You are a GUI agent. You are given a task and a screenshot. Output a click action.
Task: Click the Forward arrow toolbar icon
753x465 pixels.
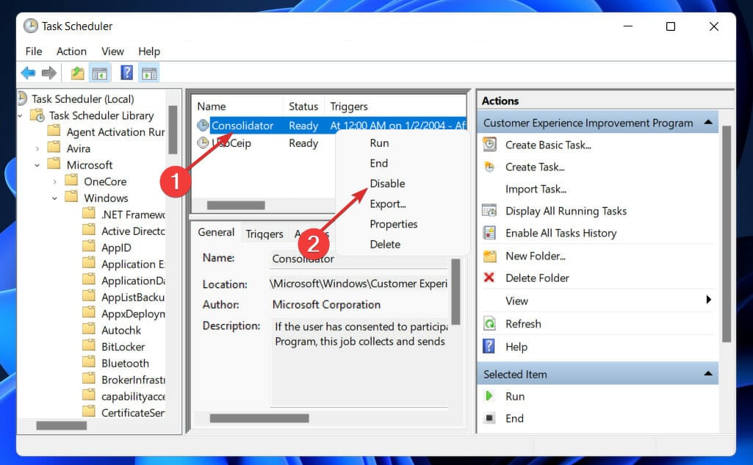point(49,73)
